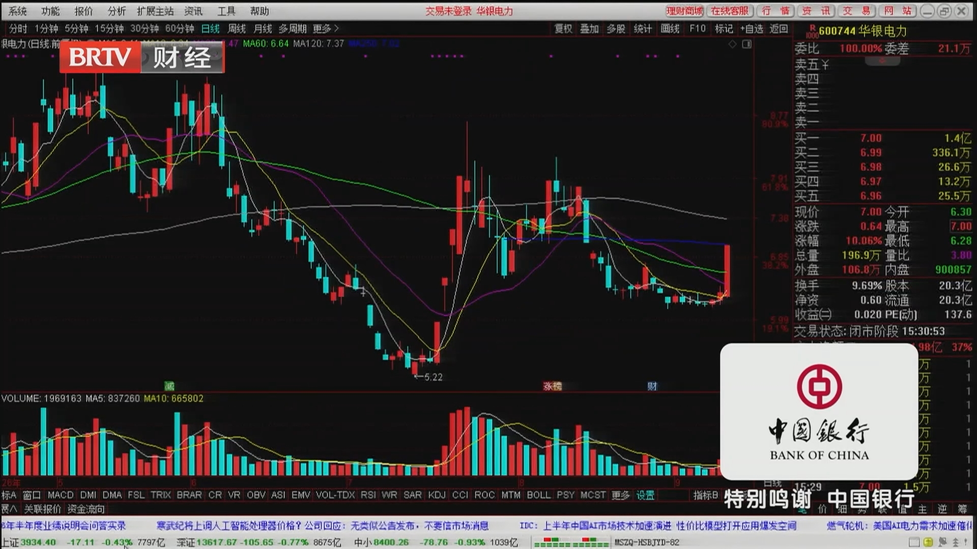977x549 pixels.
Task: Select the 日线 daily period tab
Action: (210, 29)
